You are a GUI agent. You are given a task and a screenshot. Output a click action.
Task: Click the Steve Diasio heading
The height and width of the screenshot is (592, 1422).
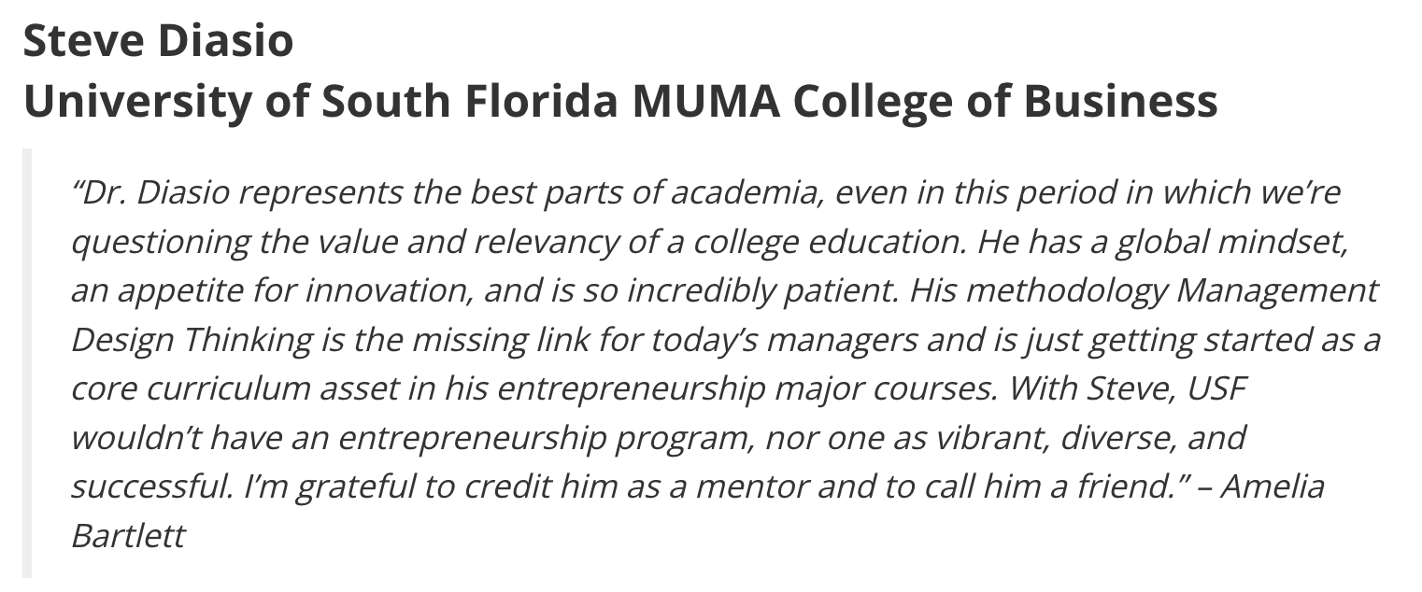coord(158,41)
